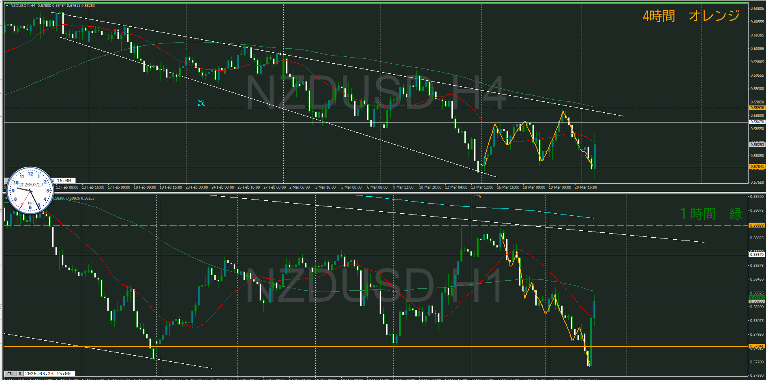Click the gray 0.58253 current price label

point(757,144)
